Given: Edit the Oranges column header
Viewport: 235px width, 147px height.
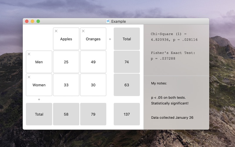Looking at the screenshot, I should pos(93,39).
